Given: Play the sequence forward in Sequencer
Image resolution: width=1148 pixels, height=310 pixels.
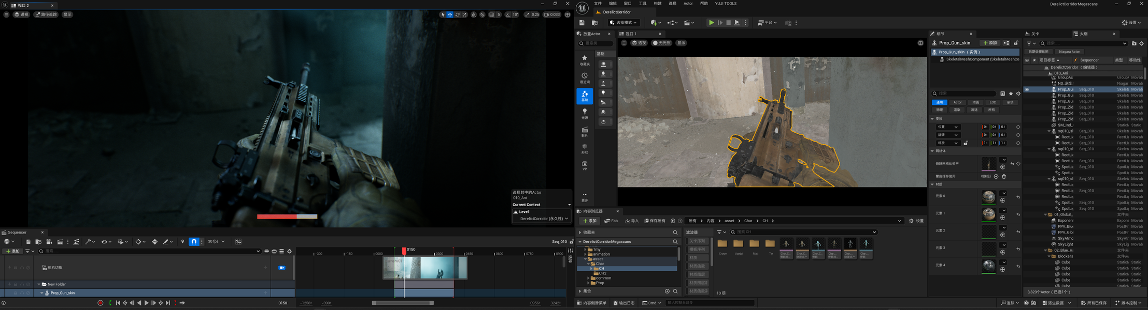Looking at the screenshot, I should (x=147, y=303).
